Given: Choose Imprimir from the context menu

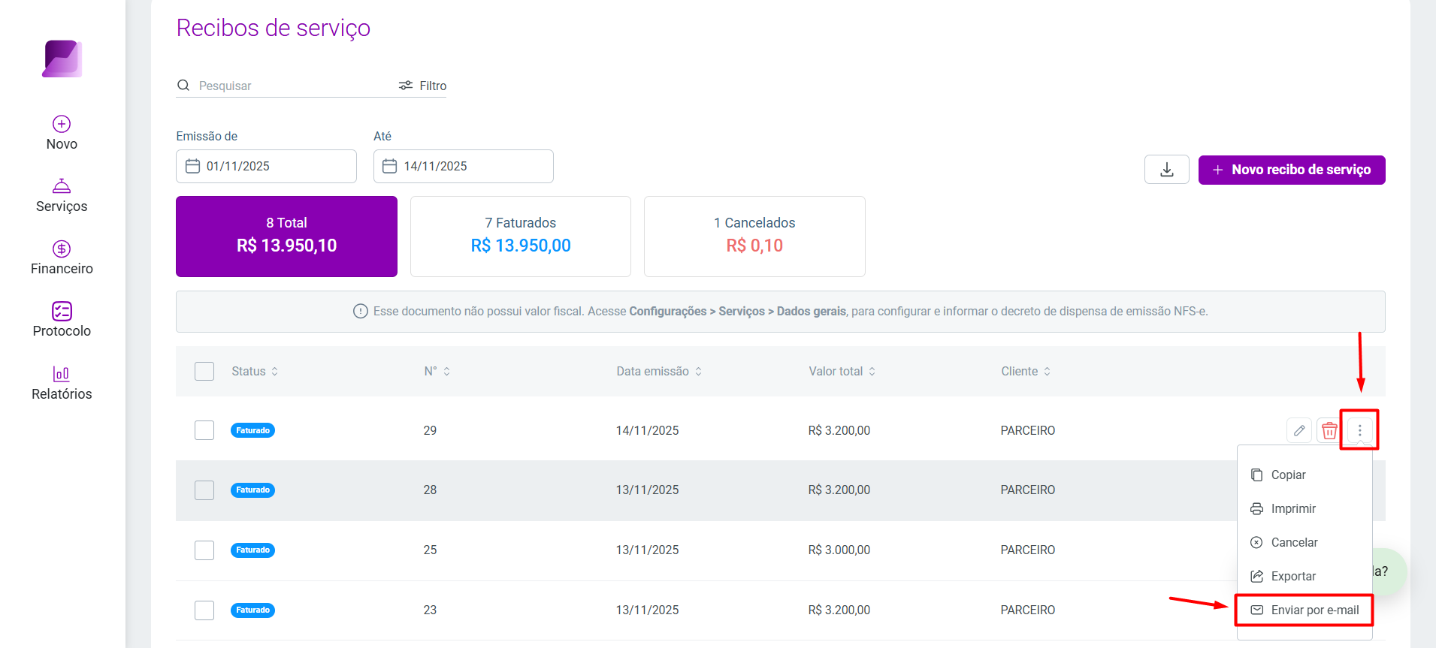Looking at the screenshot, I should click(x=1304, y=508).
